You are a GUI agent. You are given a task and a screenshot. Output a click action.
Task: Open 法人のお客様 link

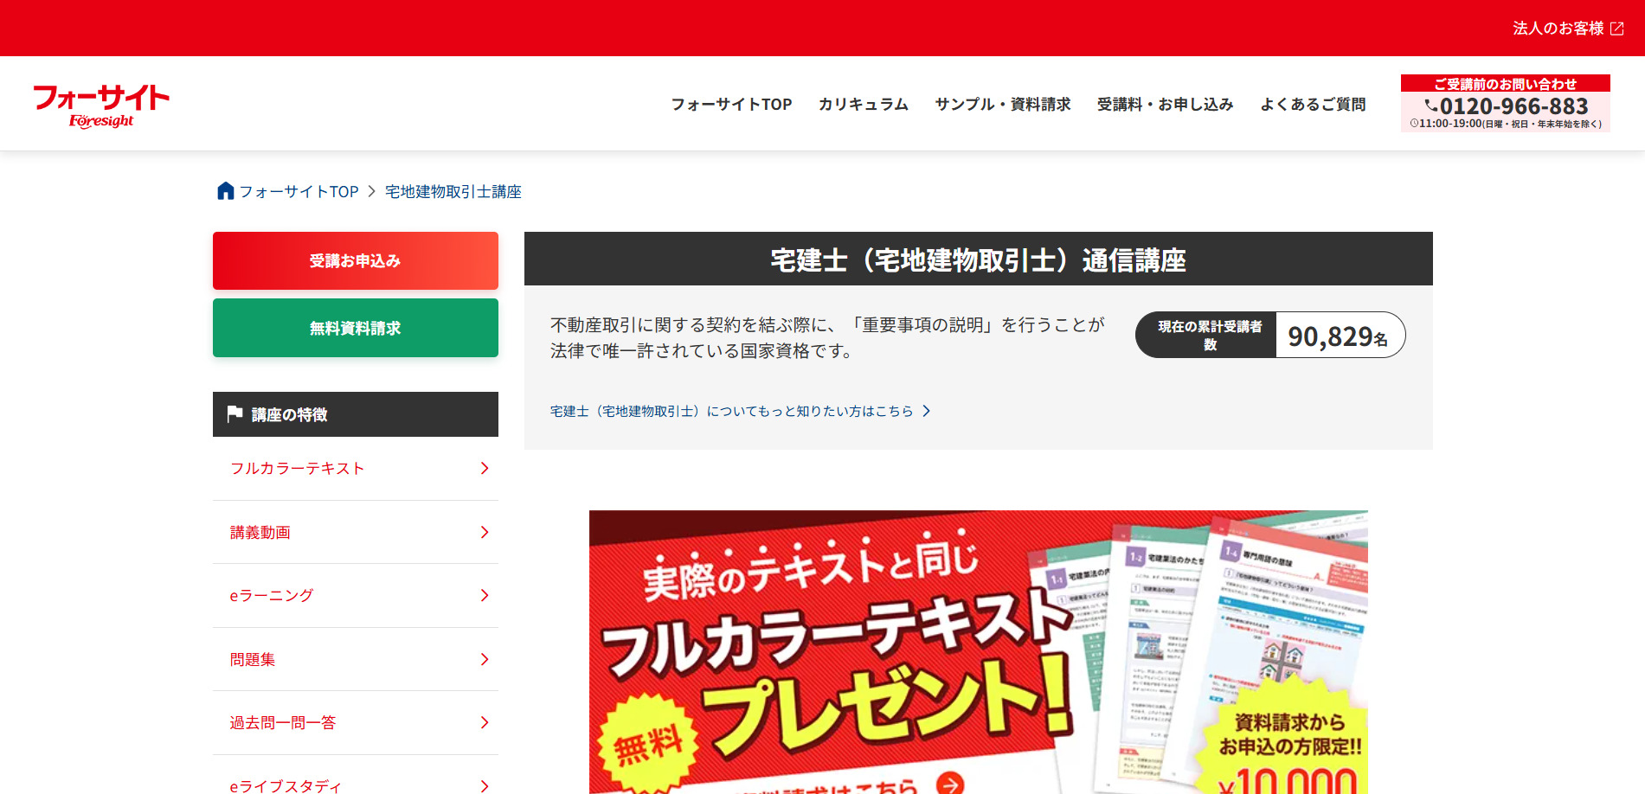click(x=1568, y=29)
